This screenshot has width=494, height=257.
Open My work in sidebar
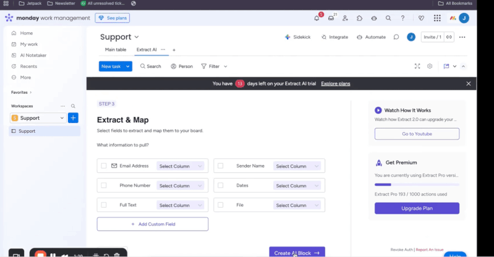(28, 44)
